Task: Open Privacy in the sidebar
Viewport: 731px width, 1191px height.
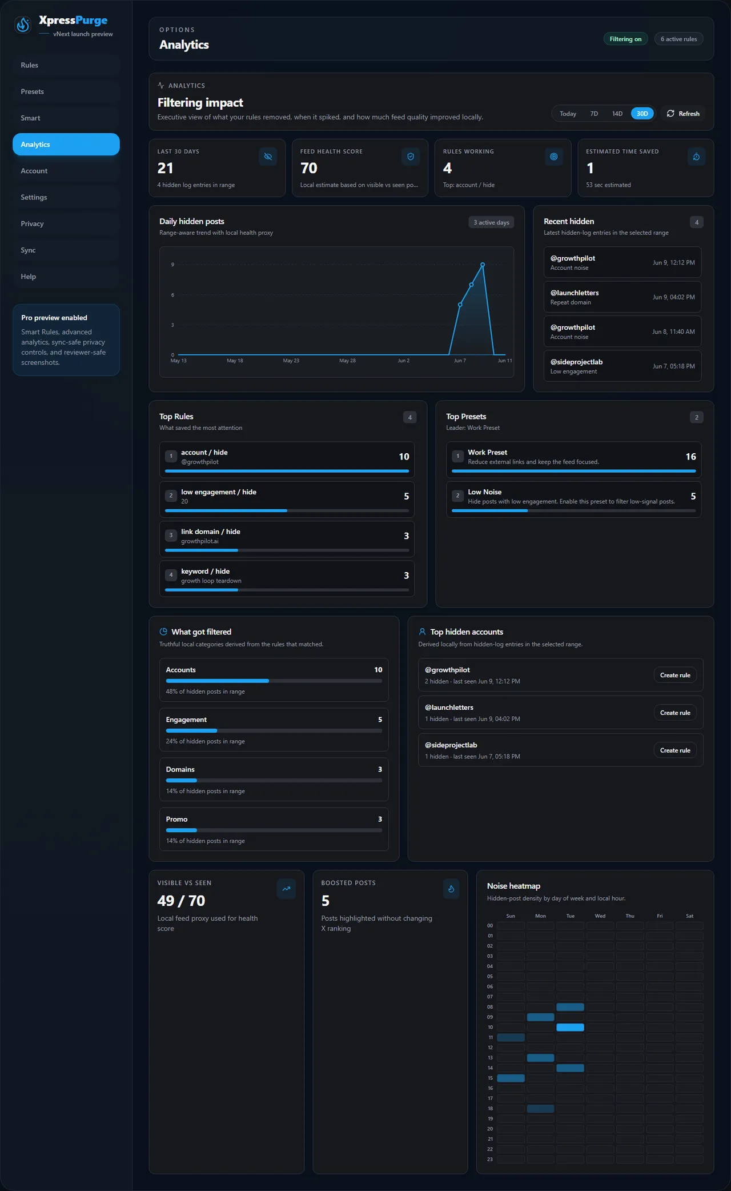Action: [x=66, y=223]
